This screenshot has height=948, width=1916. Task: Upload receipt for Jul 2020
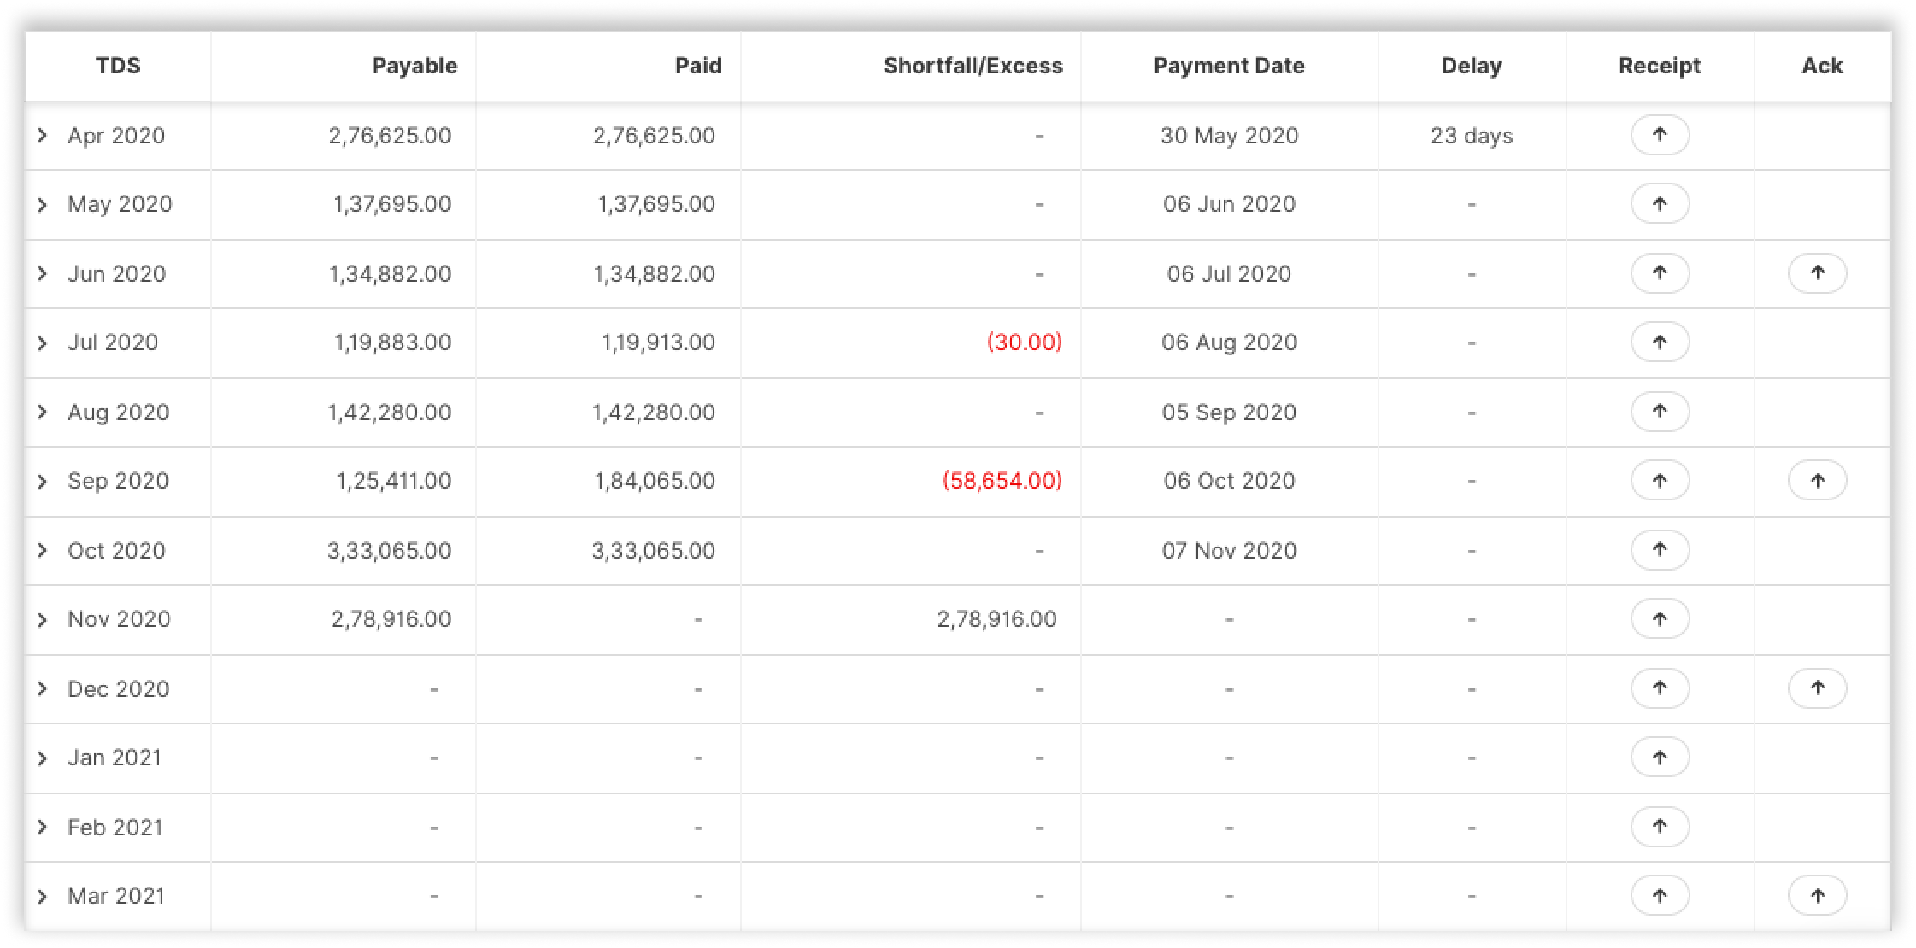(x=1660, y=342)
